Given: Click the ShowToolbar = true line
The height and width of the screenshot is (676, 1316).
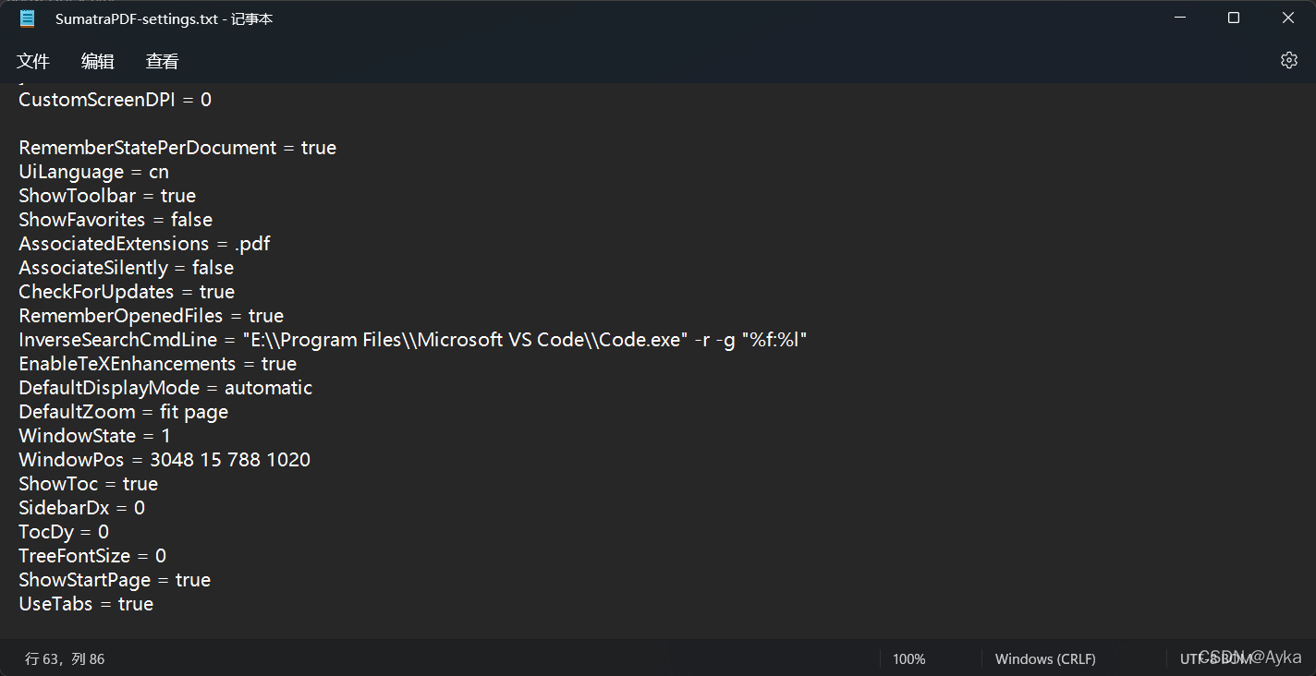Looking at the screenshot, I should tap(107, 196).
